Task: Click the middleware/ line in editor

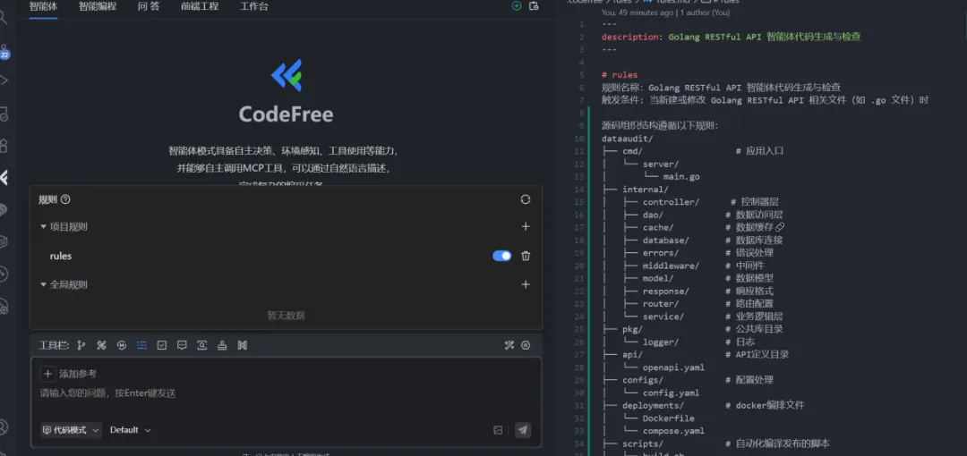Action: click(x=671, y=266)
